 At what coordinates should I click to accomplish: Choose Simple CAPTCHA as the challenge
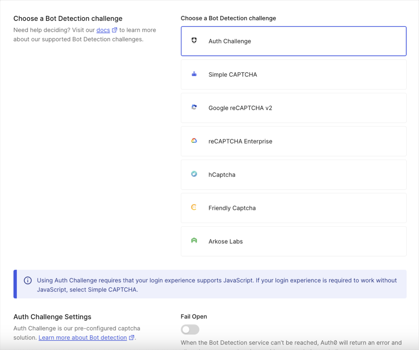[294, 74]
